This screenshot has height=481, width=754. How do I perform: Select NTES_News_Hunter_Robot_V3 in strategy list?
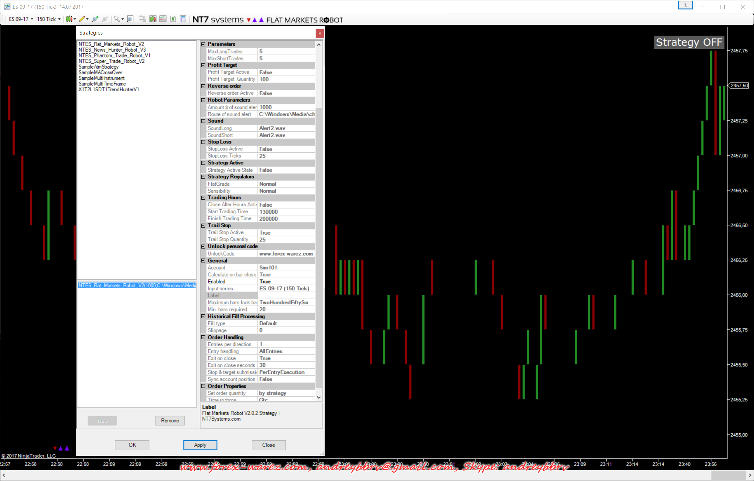coord(112,50)
